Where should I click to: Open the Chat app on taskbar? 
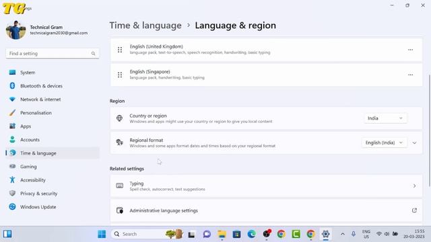[x=207, y=235]
